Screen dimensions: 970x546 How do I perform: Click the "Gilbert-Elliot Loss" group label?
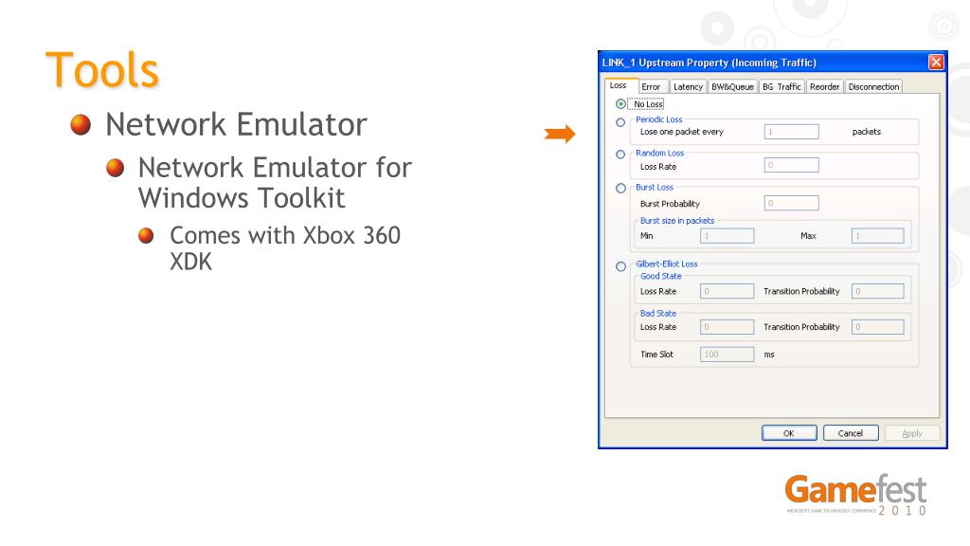pos(666,264)
